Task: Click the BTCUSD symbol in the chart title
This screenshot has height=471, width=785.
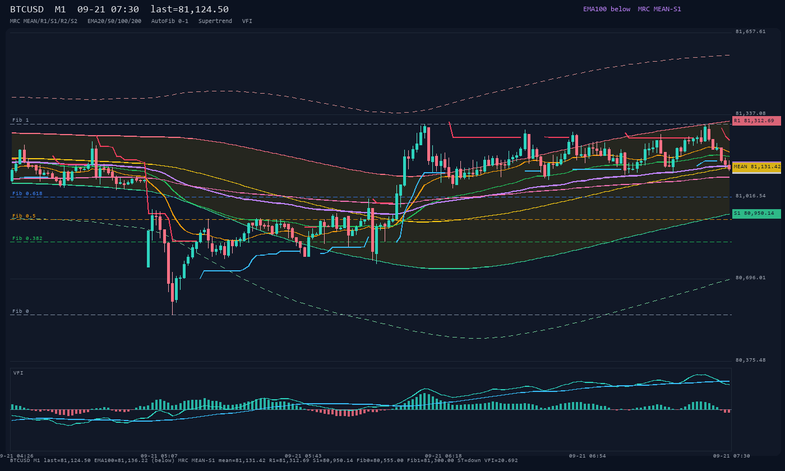Action: pyautogui.click(x=27, y=10)
